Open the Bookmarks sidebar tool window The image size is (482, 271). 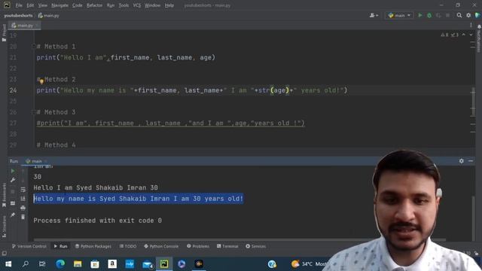4,195
